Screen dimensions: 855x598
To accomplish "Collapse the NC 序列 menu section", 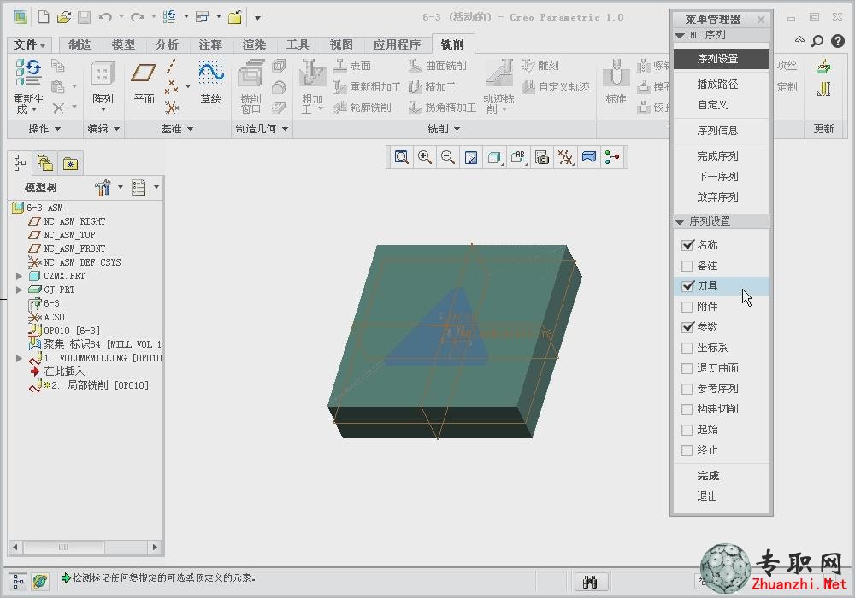I will (x=680, y=35).
